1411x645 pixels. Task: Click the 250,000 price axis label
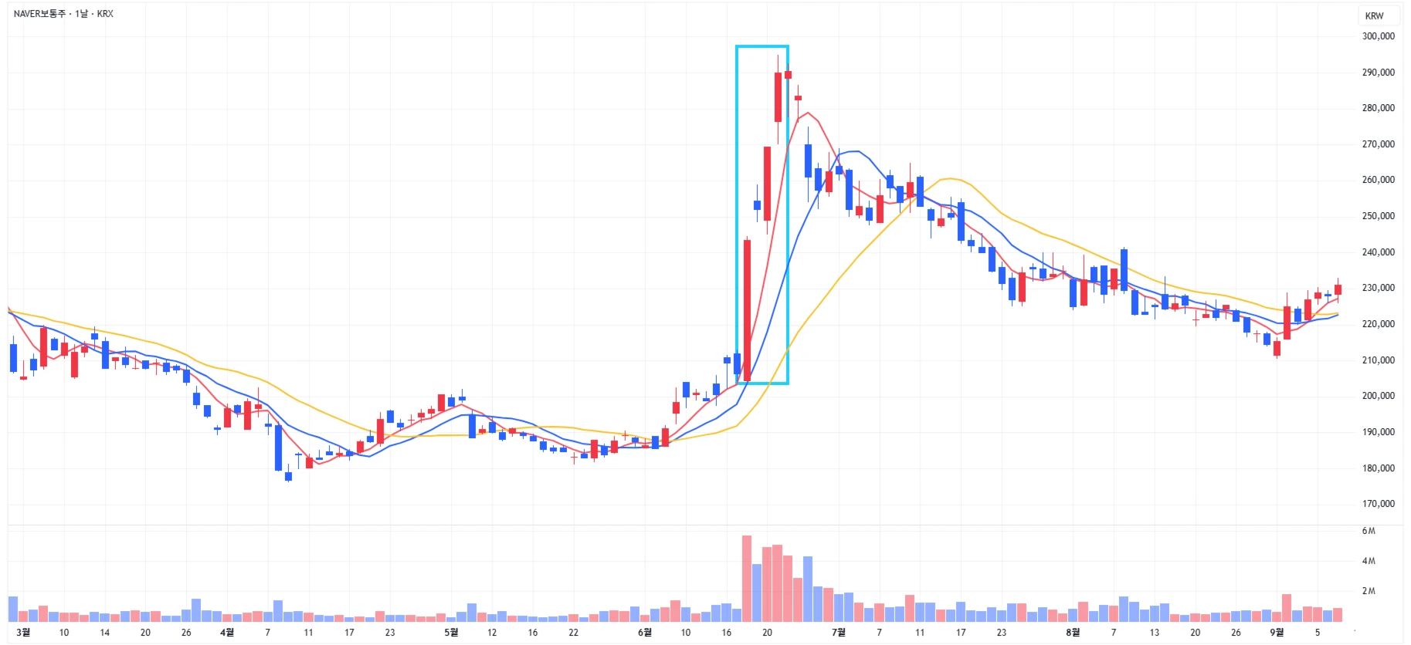1378,216
